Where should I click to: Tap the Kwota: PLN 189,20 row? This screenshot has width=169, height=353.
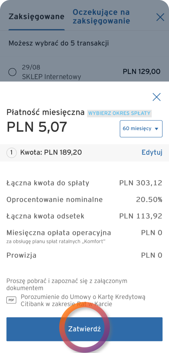[84, 152]
